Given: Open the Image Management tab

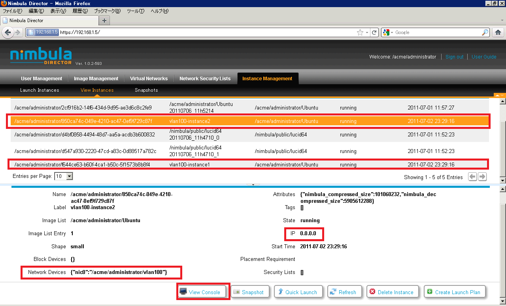Looking at the screenshot, I should tap(96, 79).
